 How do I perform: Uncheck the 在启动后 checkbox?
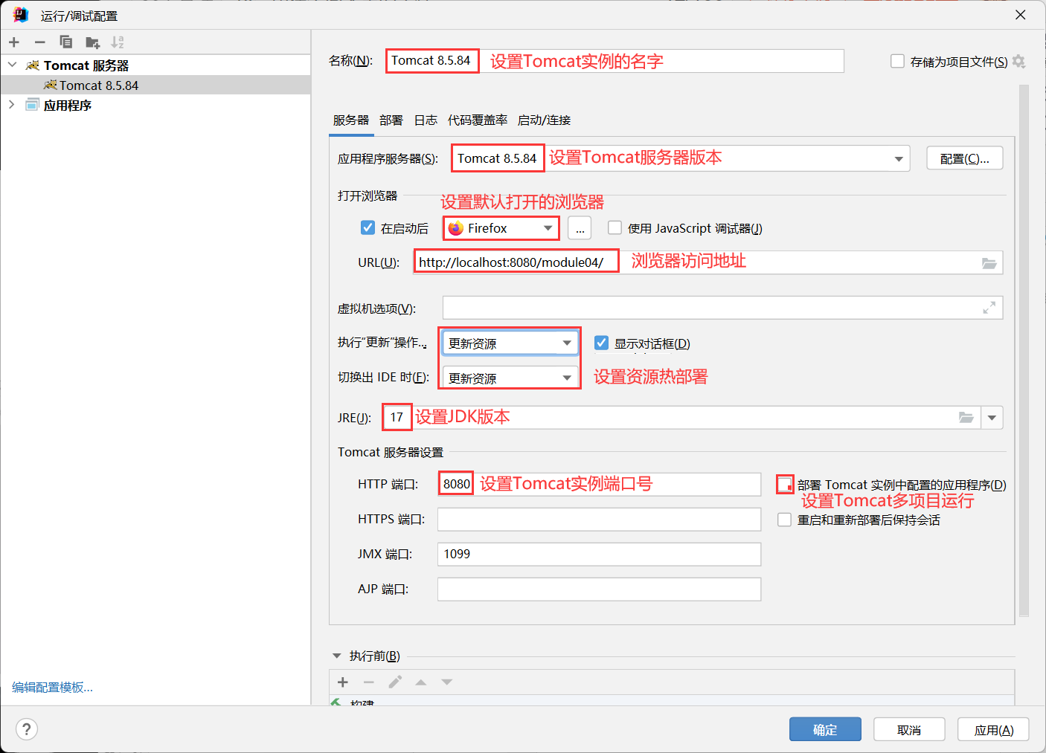368,227
